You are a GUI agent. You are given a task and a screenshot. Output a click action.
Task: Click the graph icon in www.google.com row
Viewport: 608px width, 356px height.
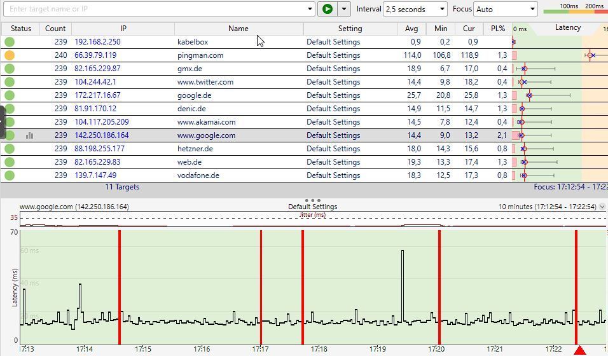(x=29, y=135)
